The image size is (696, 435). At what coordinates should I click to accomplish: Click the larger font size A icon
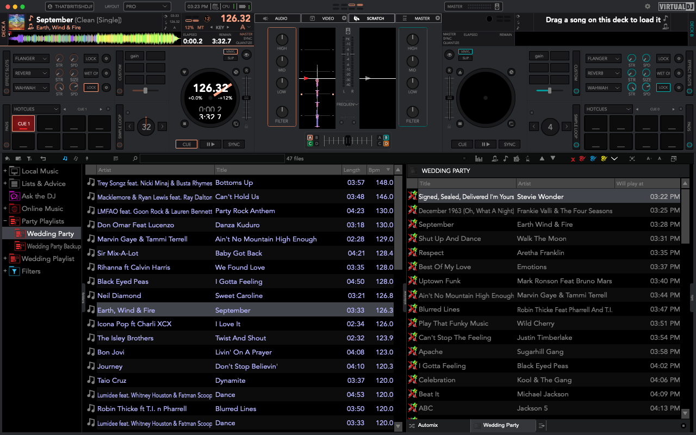(x=649, y=158)
